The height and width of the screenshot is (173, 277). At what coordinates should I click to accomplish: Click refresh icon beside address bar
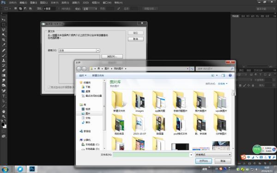click(x=192, y=69)
